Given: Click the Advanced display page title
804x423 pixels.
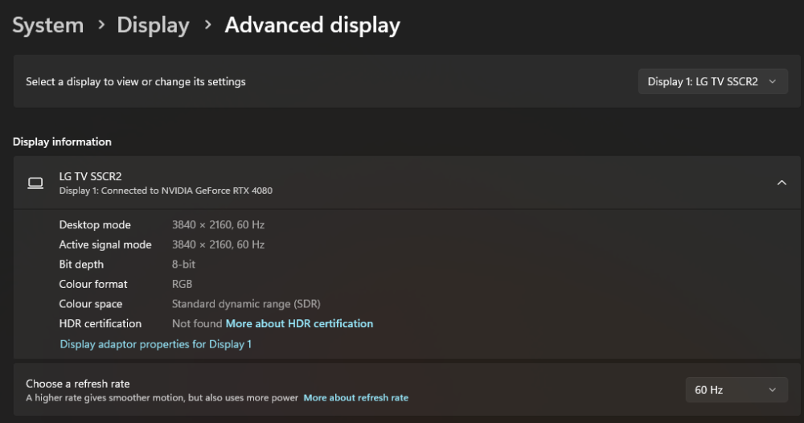Looking at the screenshot, I should pyautogui.click(x=312, y=26).
